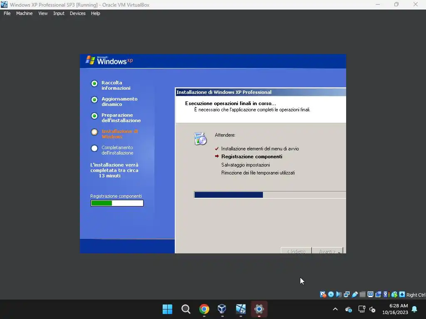Open the View menu
Screen dimensions: 426x319
tap(43, 13)
